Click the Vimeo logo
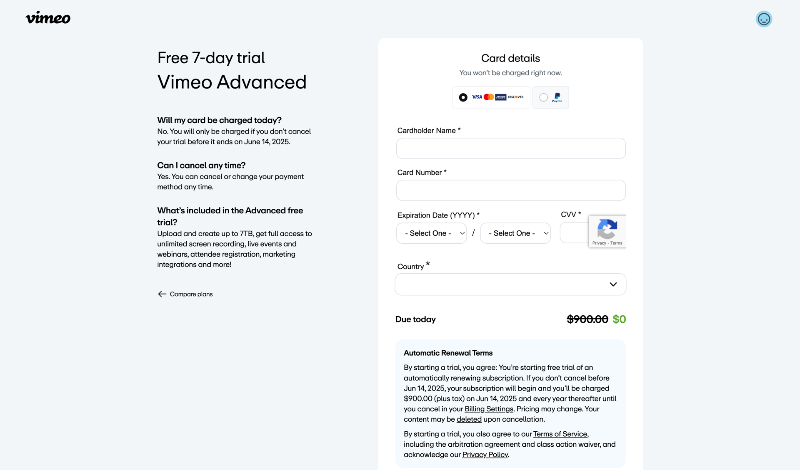 (48, 18)
